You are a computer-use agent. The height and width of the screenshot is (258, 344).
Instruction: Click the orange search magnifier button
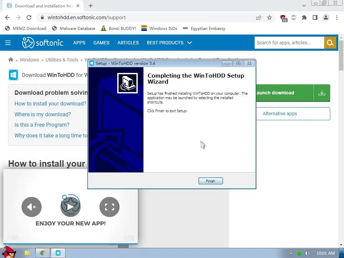tap(330, 43)
